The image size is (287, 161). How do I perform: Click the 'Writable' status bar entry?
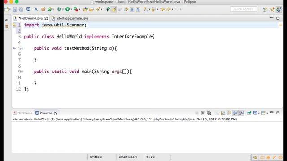pyautogui.click(x=96, y=157)
